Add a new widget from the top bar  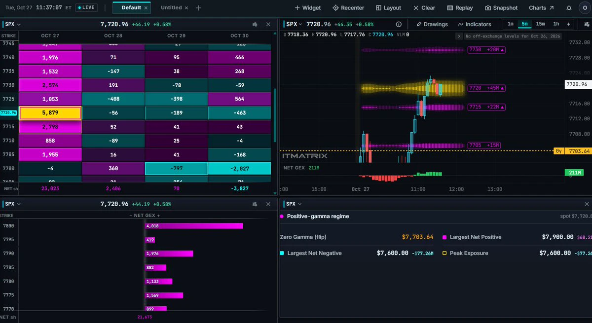click(307, 8)
